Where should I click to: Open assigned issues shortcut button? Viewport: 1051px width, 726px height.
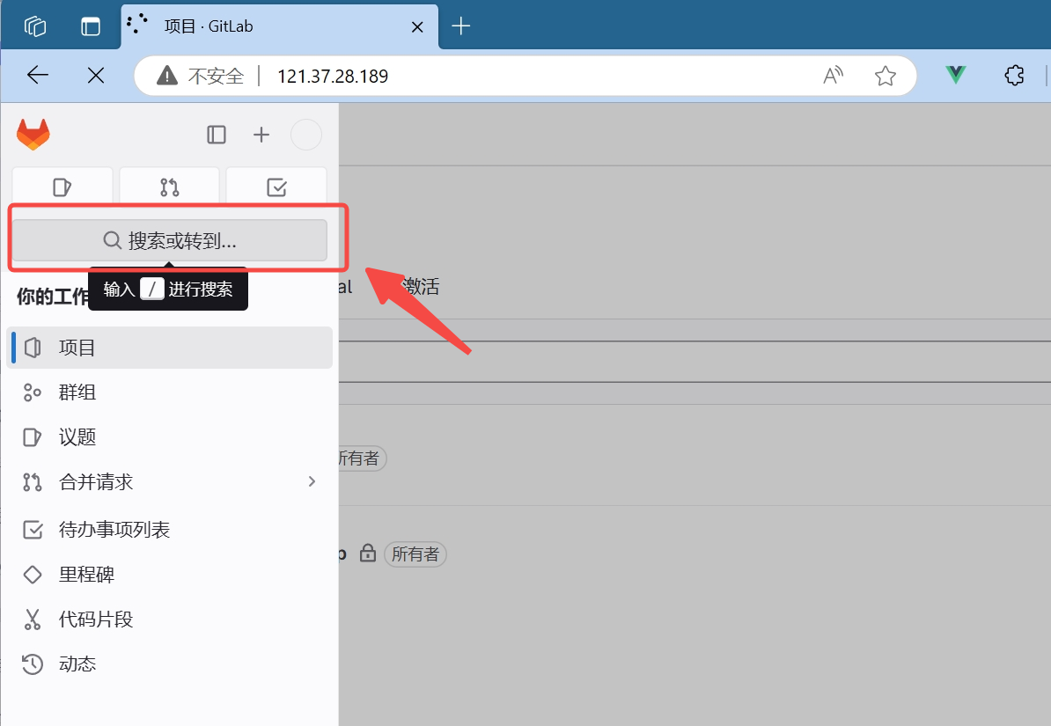[62, 187]
